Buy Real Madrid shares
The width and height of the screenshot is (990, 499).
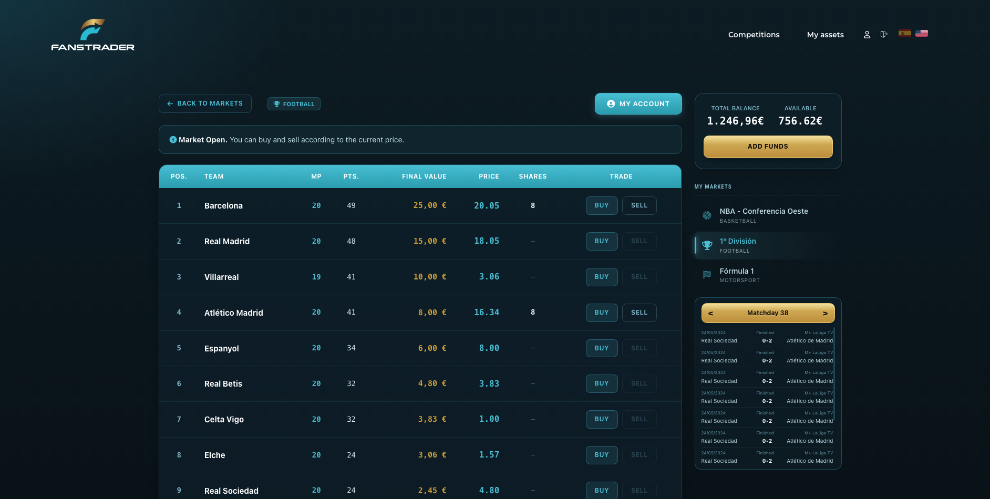tap(602, 241)
